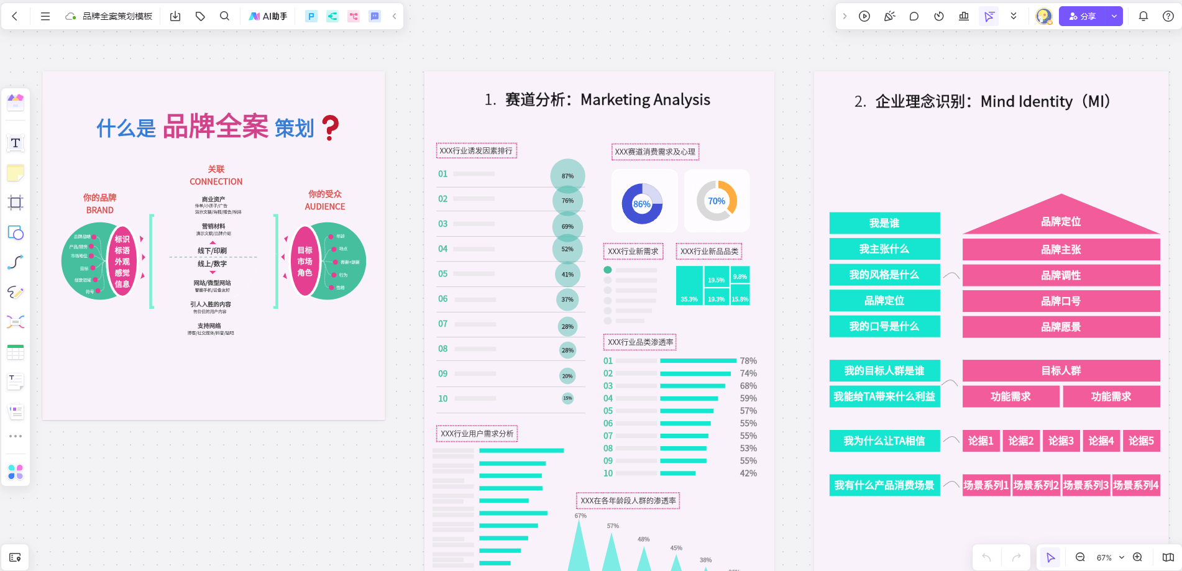Select the table tool
The image size is (1182, 571).
click(16, 352)
